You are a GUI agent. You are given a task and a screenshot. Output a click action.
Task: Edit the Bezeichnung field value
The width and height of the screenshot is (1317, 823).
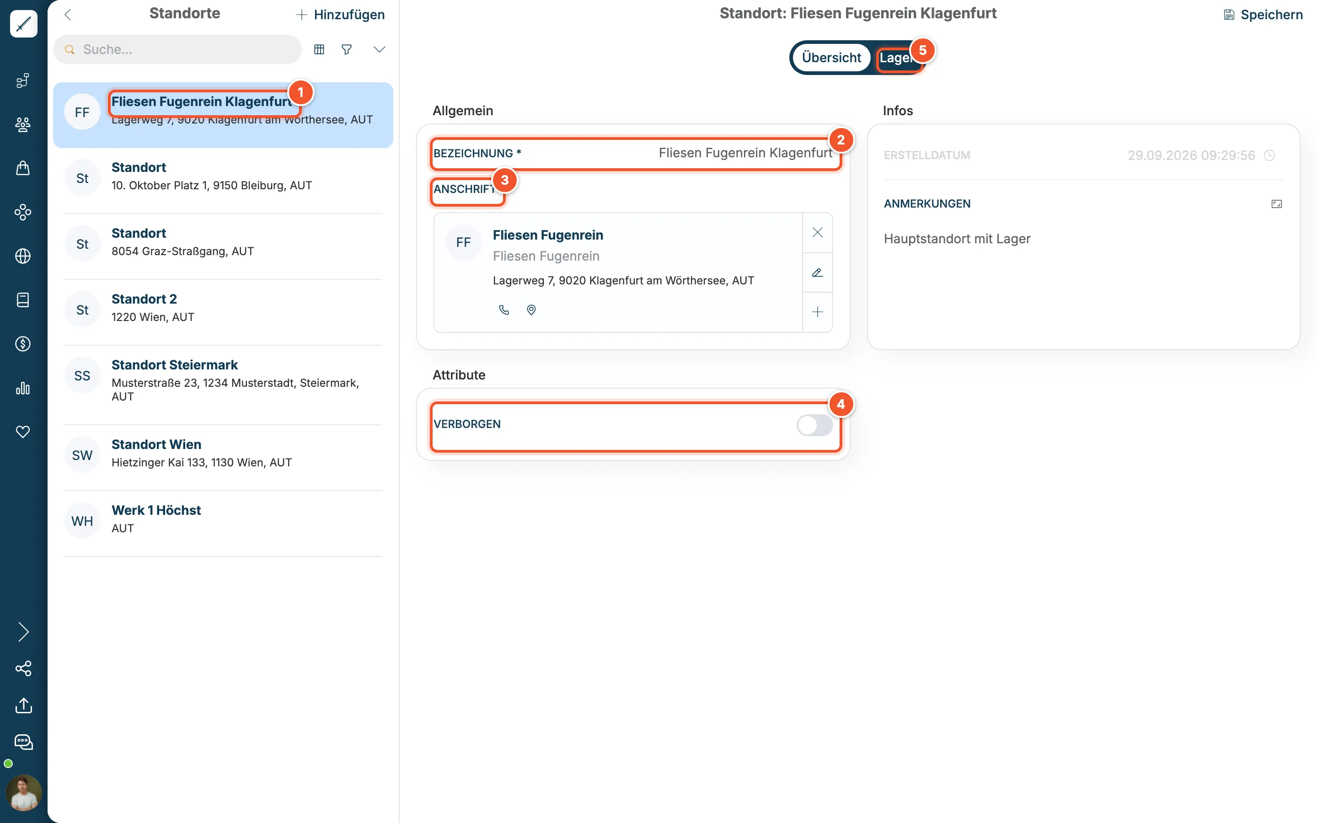click(x=745, y=153)
